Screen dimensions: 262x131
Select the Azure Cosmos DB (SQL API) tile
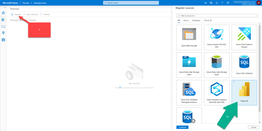[217, 37]
